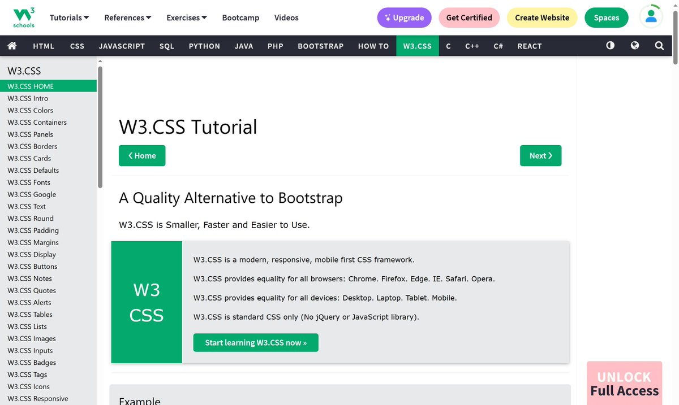
Task: Open W3.CSS Badges in sidebar
Action: coord(48,362)
